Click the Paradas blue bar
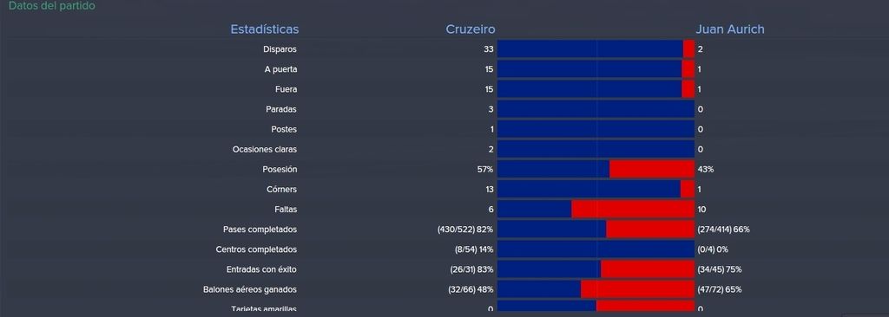Image resolution: width=889 pixels, height=317 pixels. click(596, 109)
